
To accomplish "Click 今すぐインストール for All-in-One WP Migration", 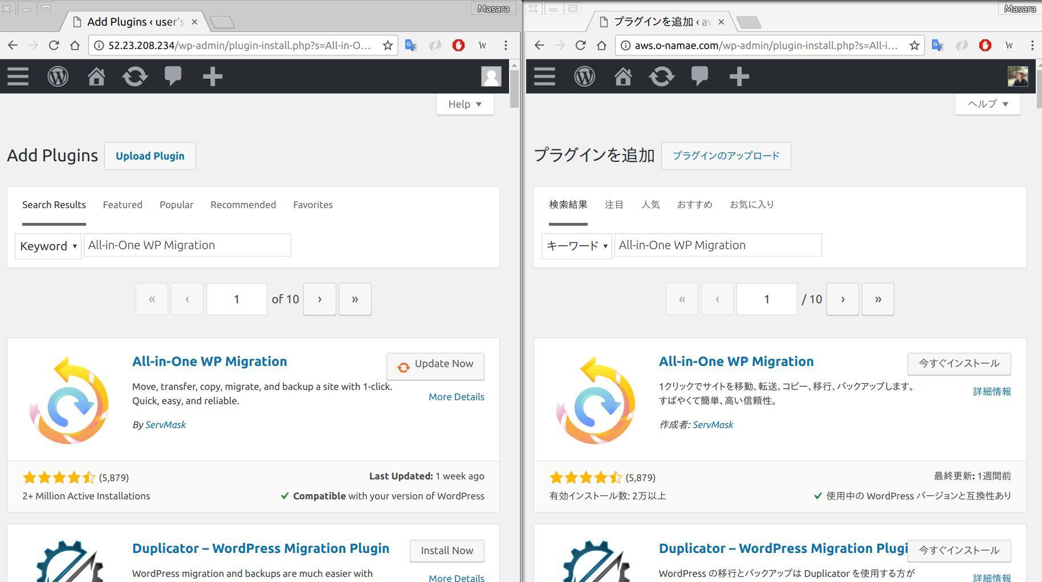I will 959,364.
